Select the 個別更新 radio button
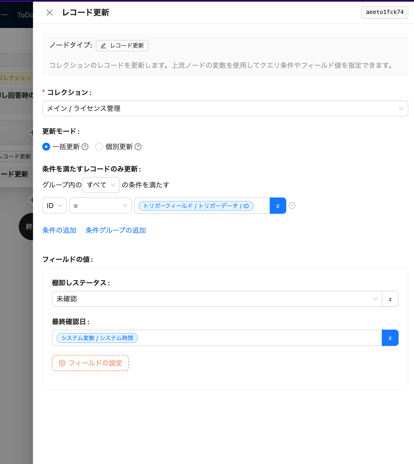This screenshot has height=464, width=414. pos(99,147)
